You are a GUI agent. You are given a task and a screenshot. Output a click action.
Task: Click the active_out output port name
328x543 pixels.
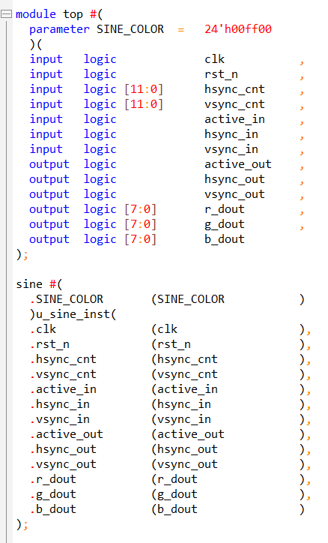coord(238,164)
